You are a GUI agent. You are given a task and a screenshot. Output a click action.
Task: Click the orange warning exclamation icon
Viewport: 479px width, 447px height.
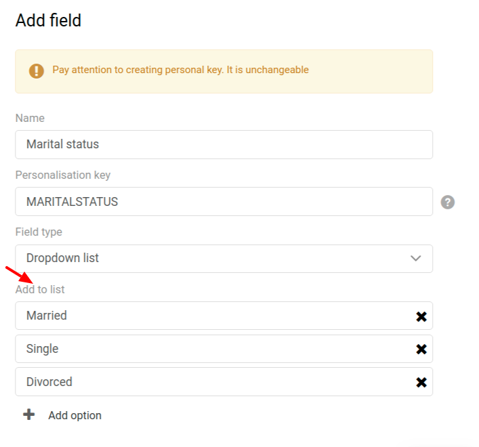(x=37, y=71)
